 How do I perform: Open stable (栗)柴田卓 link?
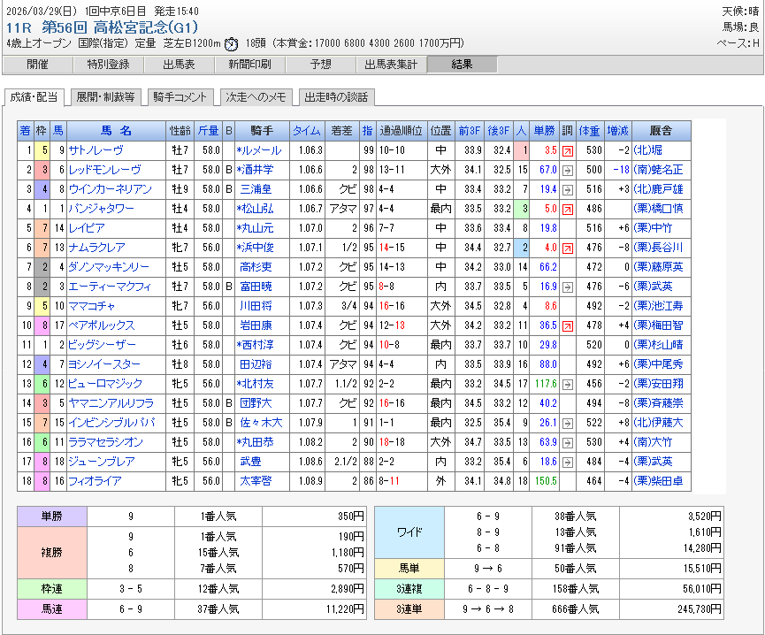pos(658,481)
